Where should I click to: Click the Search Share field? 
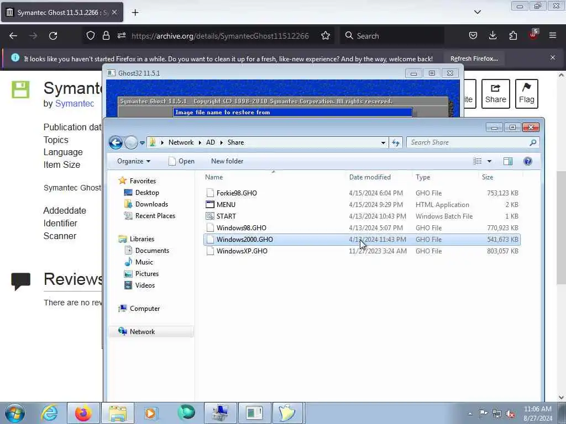point(473,142)
